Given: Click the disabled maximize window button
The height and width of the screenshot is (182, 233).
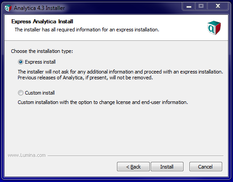Looking at the screenshot, I should [201, 6].
